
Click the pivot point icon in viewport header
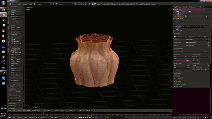tap(49, 111)
